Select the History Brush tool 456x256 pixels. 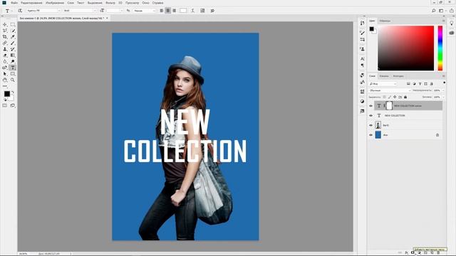pos(13,49)
